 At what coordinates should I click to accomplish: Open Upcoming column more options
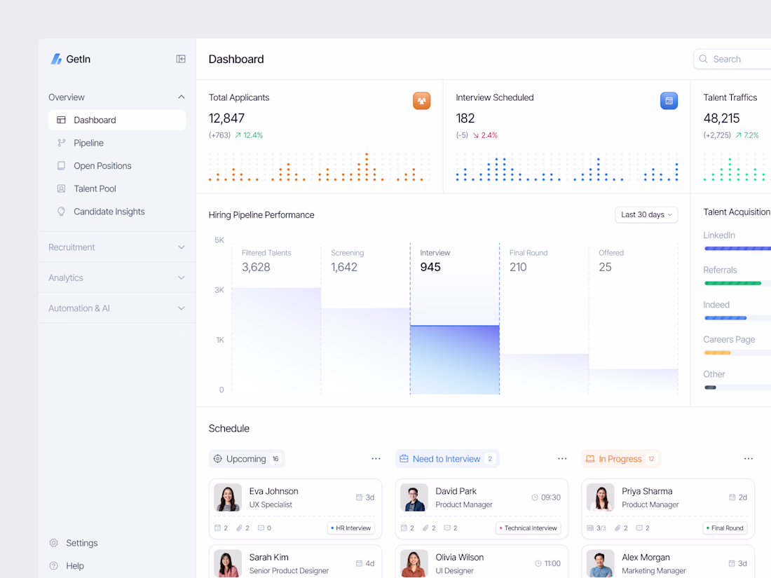coord(376,459)
